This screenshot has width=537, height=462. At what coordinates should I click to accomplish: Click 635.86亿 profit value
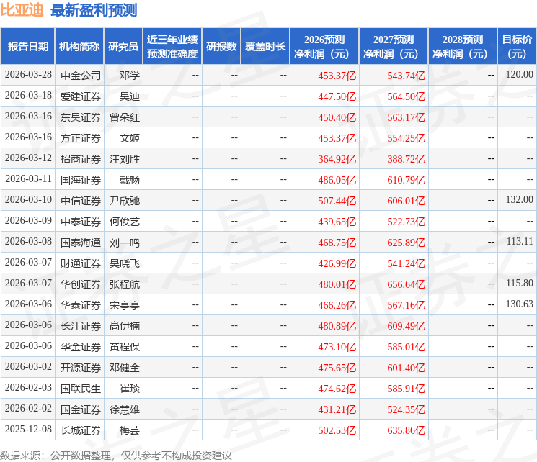coord(407,430)
